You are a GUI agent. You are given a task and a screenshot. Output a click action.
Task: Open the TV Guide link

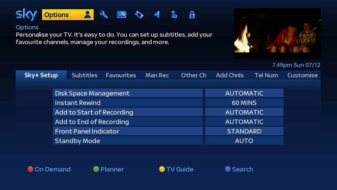(180, 169)
